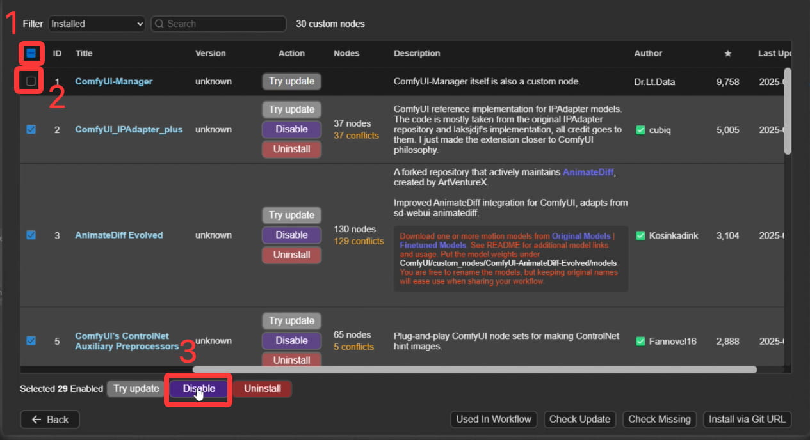The width and height of the screenshot is (810, 440).
Task: Go Back with the arrow button
Action: tap(50, 420)
